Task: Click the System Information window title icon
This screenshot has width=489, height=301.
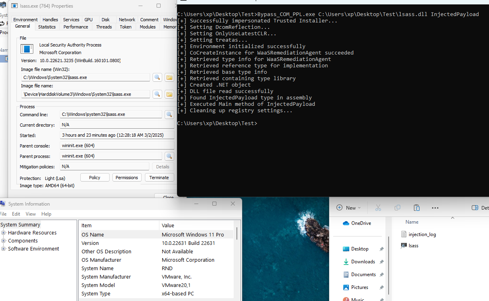Action: click(3, 204)
